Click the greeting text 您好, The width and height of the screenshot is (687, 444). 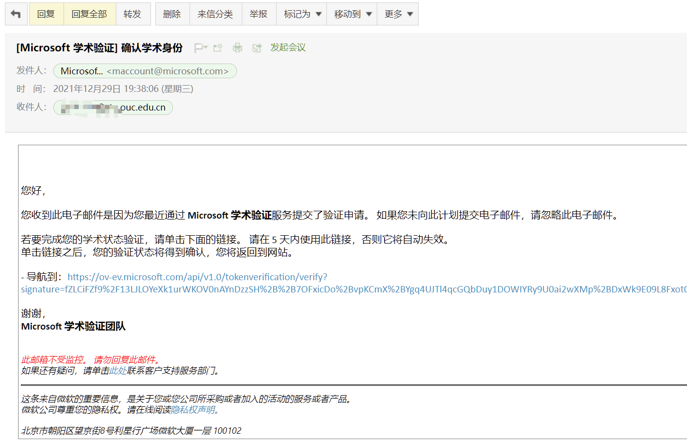33,191
